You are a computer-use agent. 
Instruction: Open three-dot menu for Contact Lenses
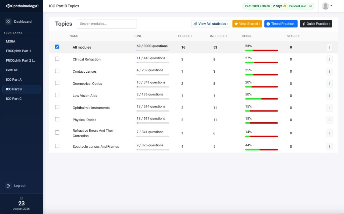pyautogui.click(x=329, y=71)
